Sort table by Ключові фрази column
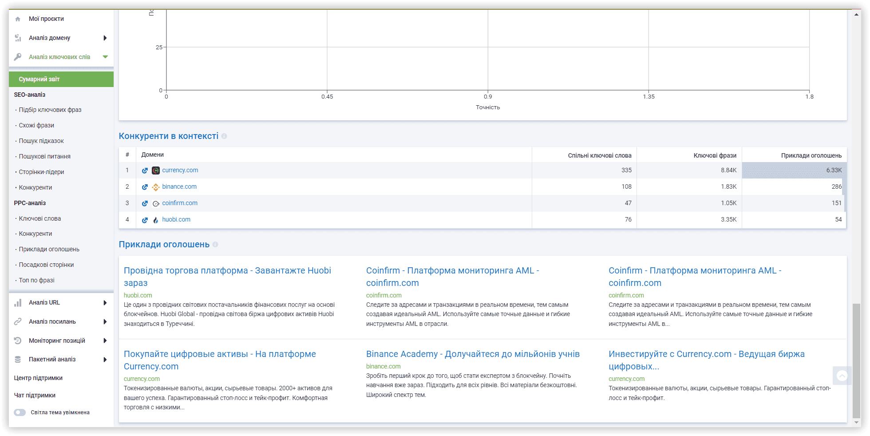This screenshot has height=436, width=870. pos(715,155)
